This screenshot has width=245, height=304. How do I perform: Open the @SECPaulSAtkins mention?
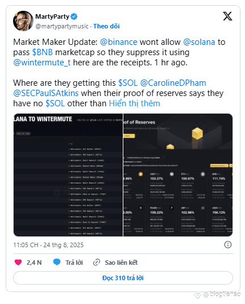coord(46,93)
